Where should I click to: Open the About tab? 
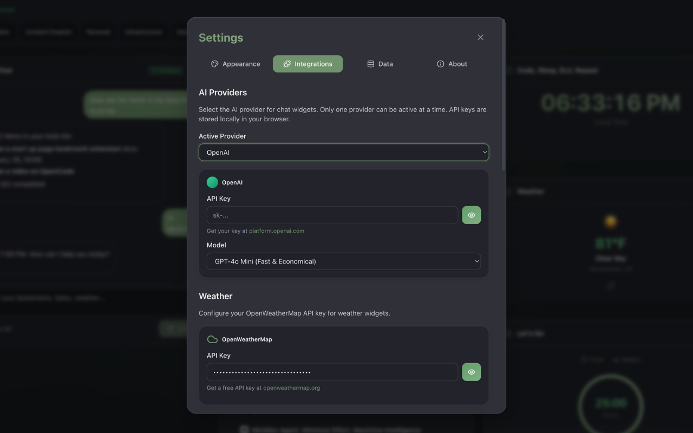452,64
